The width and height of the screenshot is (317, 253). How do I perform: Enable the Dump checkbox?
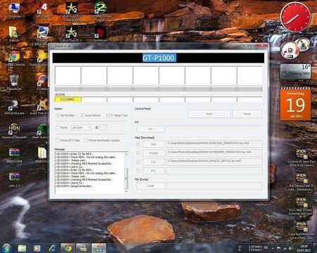[58, 128]
